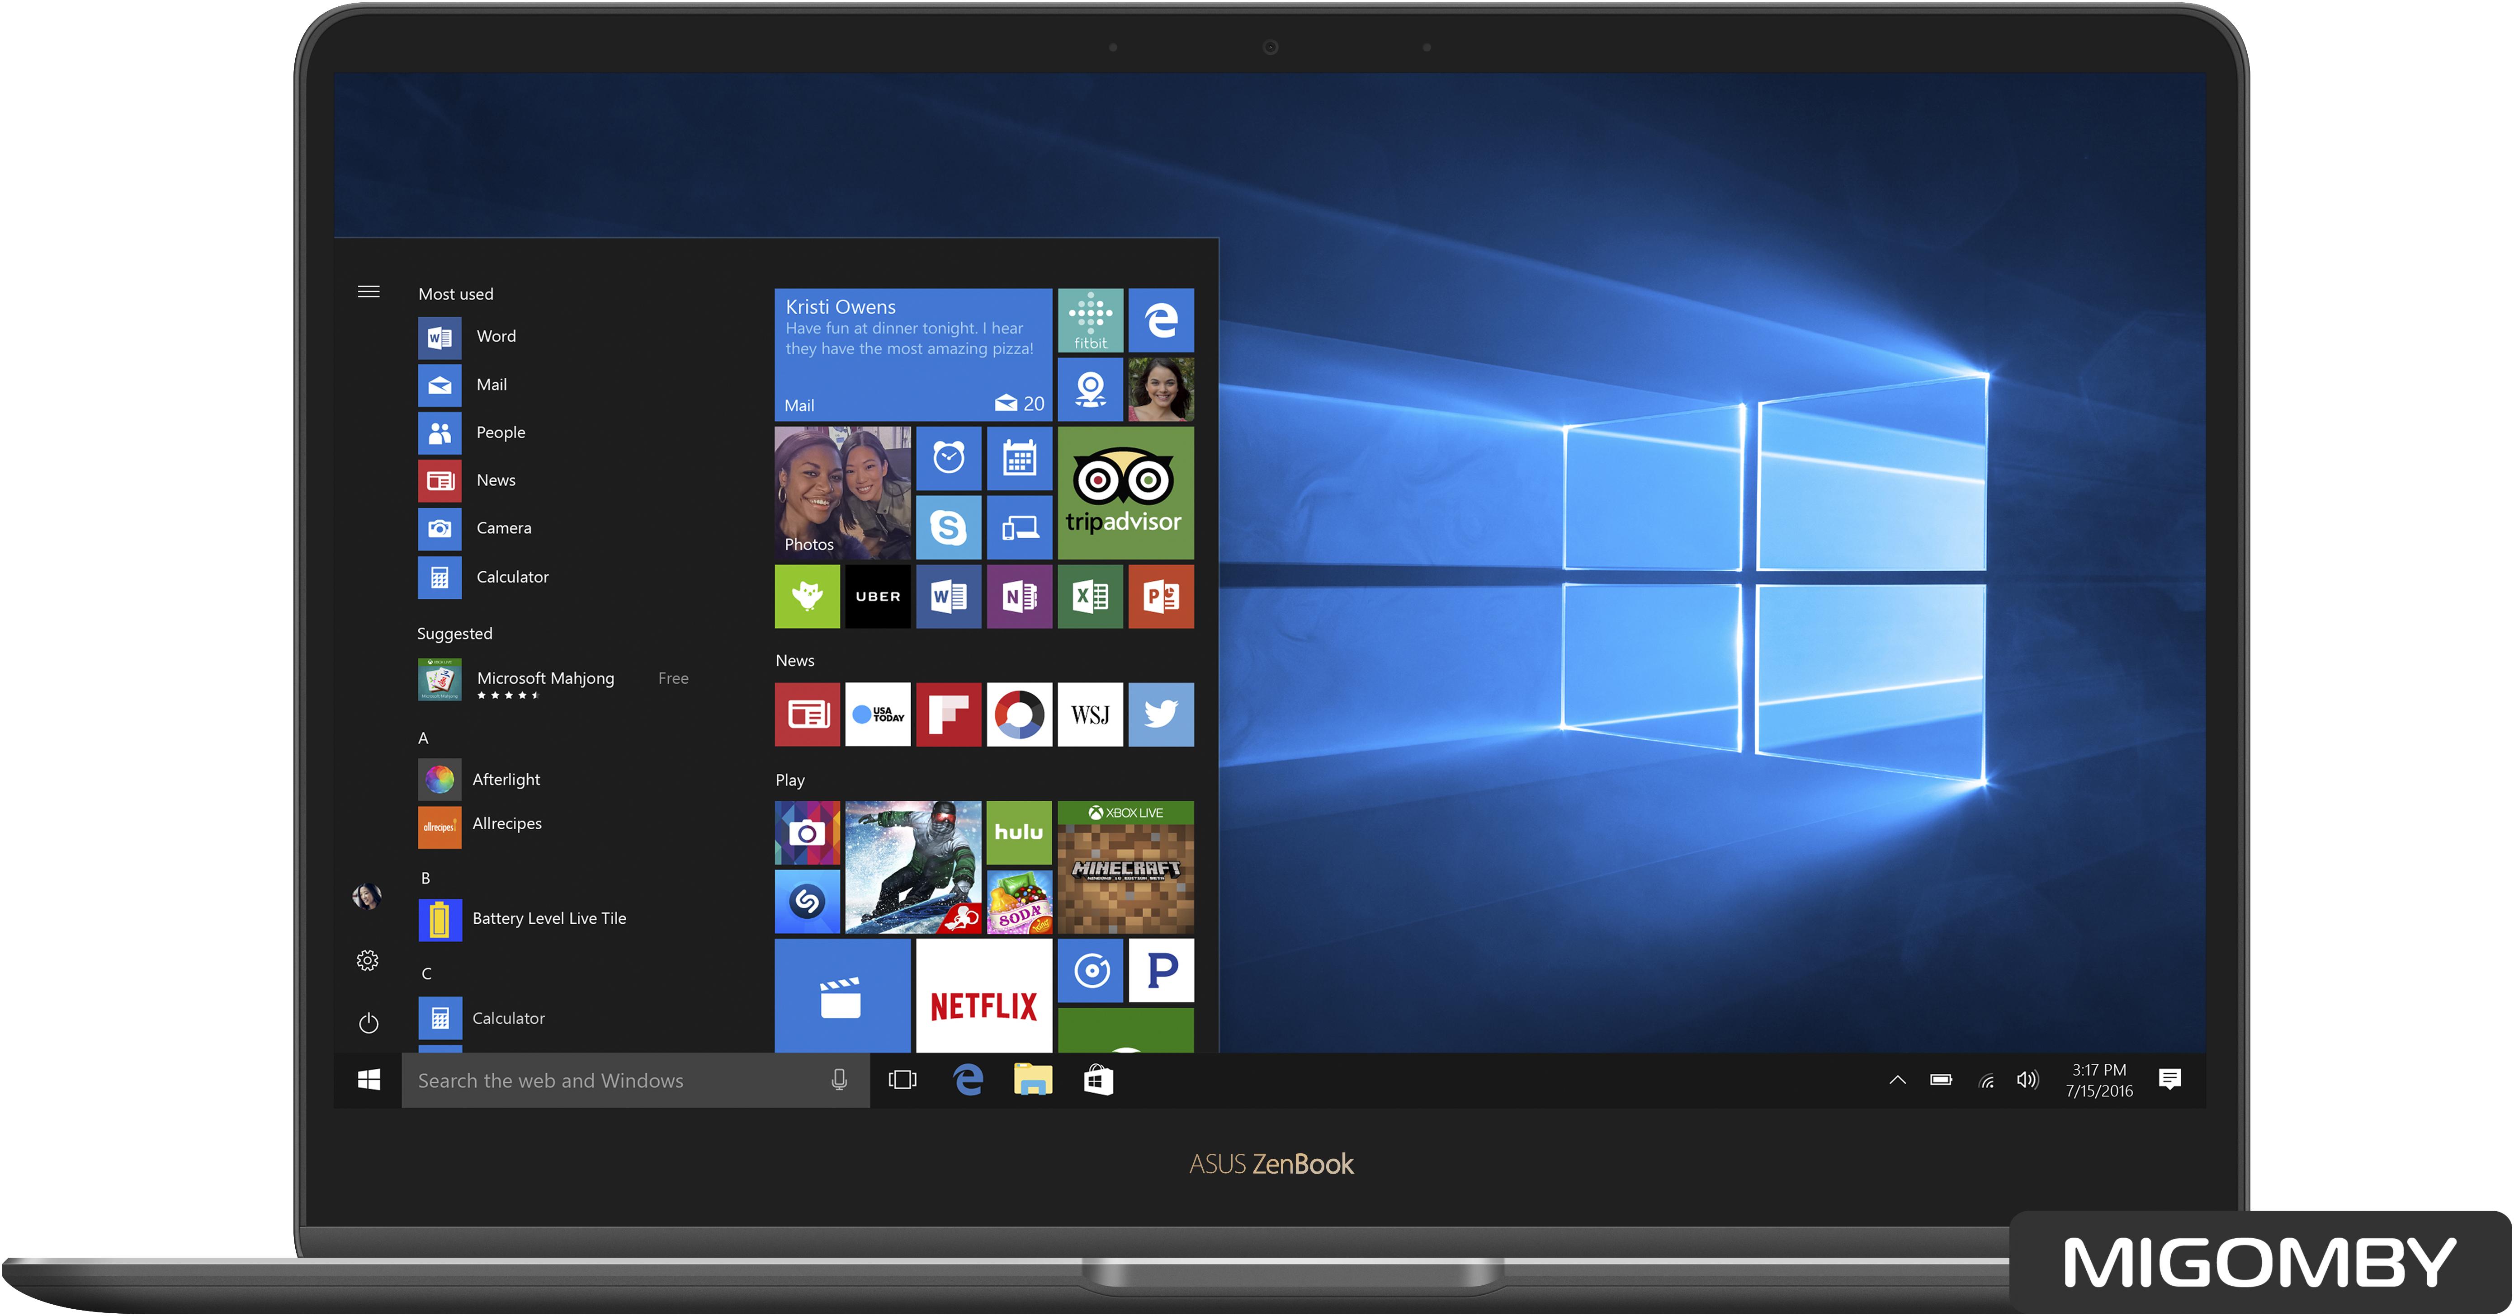
Task: Launch the Skype tile
Action: pos(948,528)
